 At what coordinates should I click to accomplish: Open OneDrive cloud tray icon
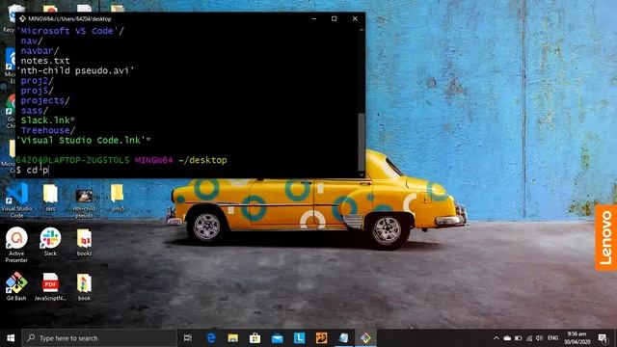pyautogui.click(x=507, y=338)
